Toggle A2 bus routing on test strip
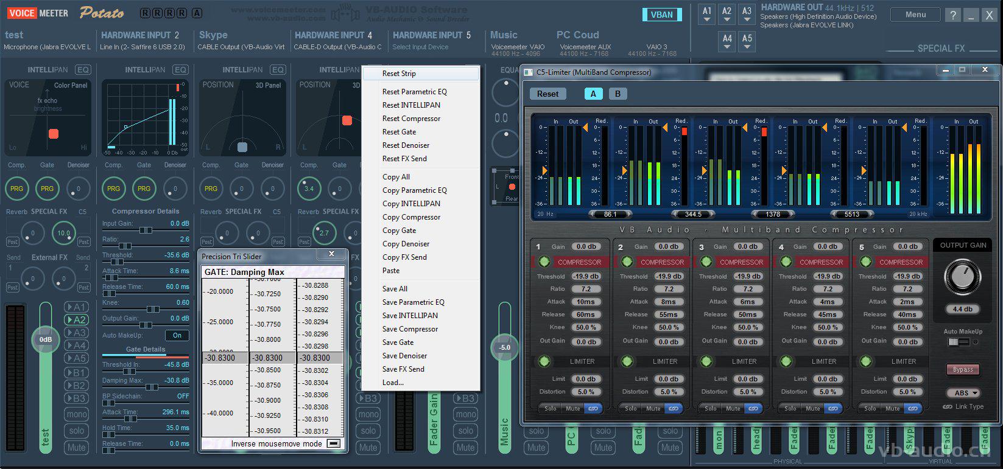Image resolution: width=1003 pixels, height=469 pixels. 76,320
